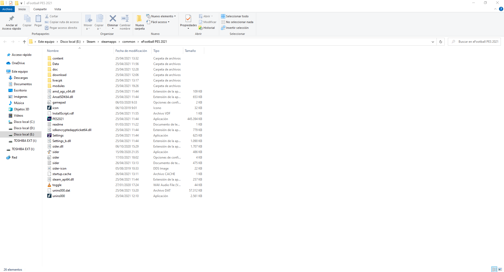This screenshot has height=272, width=504.
Task: Navigate to steamapps in the breadcrumb
Action: point(109,42)
